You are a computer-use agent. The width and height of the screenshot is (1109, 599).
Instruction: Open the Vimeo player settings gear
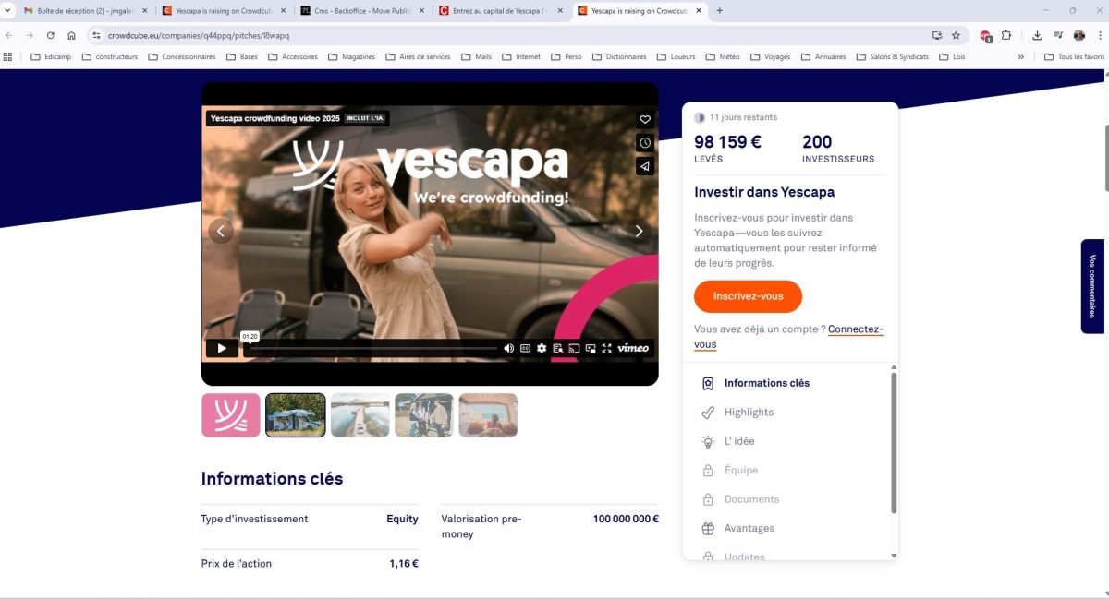point(542,348)
